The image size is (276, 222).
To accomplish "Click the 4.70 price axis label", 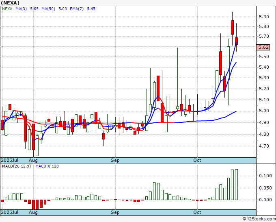I will pos(264,146).
